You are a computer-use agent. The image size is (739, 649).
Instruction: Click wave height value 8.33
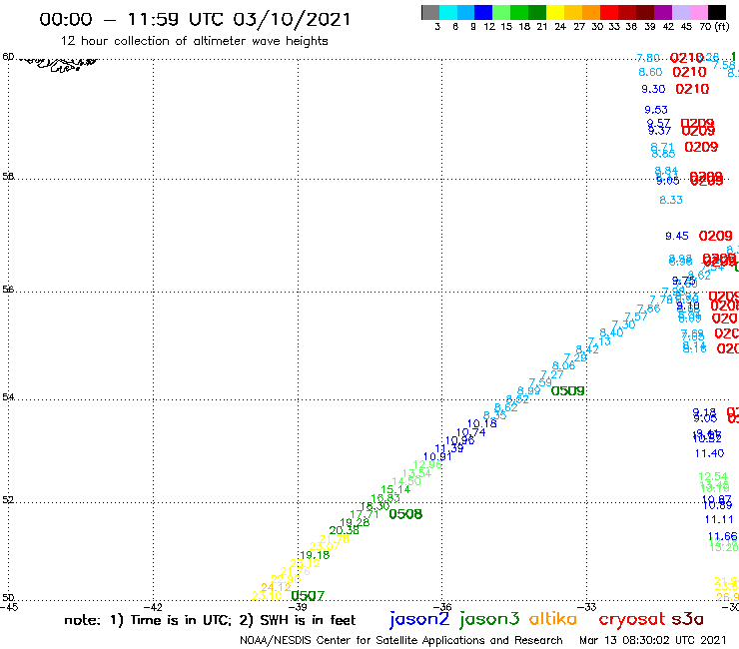click(x=671, y=200)
